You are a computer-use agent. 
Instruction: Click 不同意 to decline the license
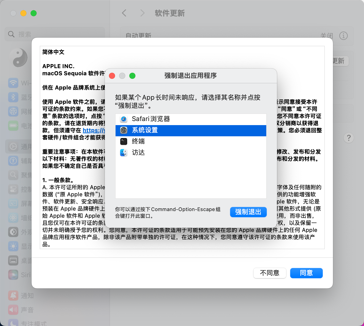click(x=270, y=273)
